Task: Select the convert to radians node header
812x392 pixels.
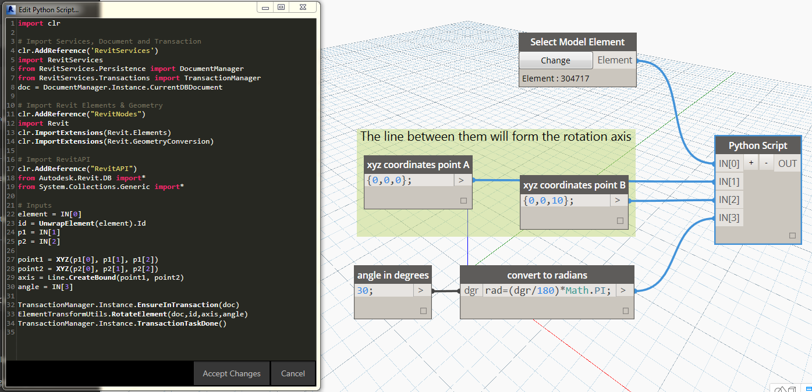Action: tap(547, 275)
